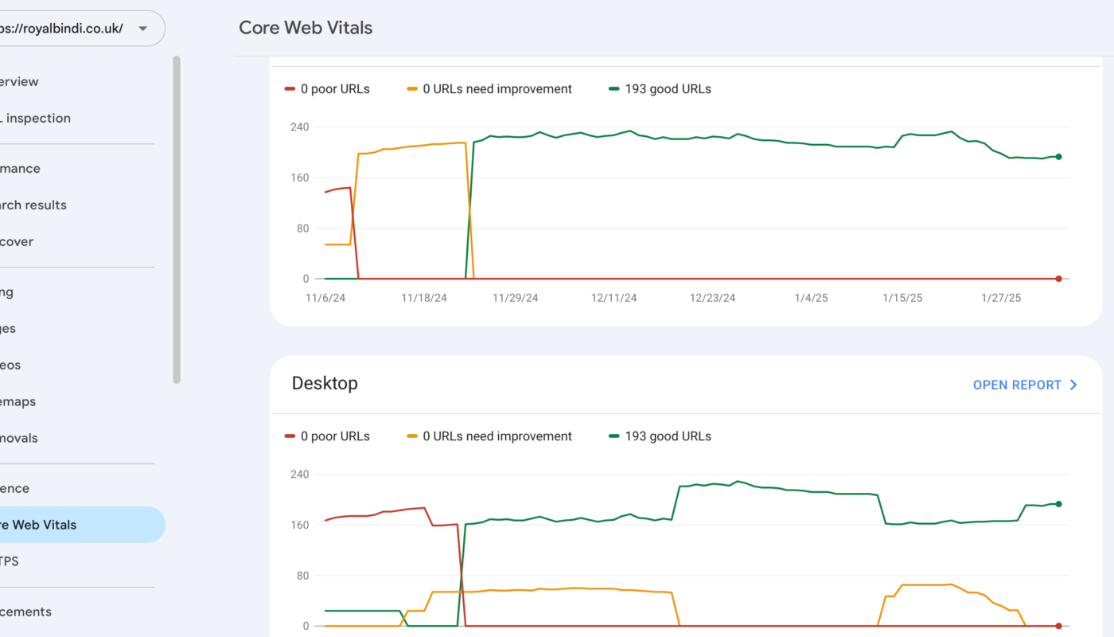Click '193 good URLs' legend in top chart

click(660, 89)
